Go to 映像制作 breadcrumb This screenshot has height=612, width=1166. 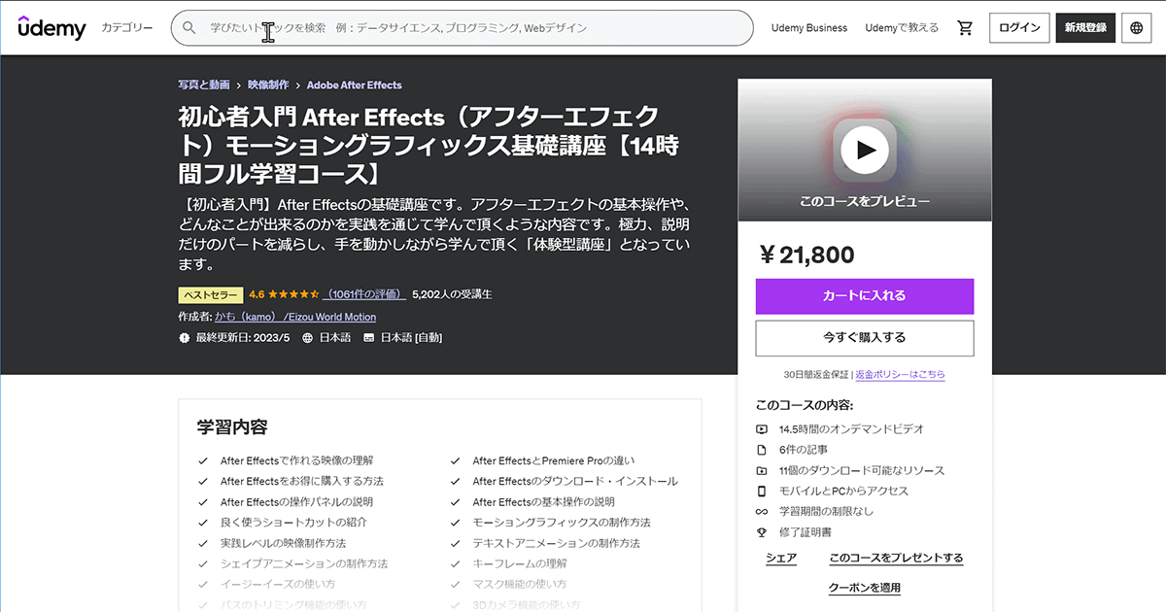coord(268,85)
